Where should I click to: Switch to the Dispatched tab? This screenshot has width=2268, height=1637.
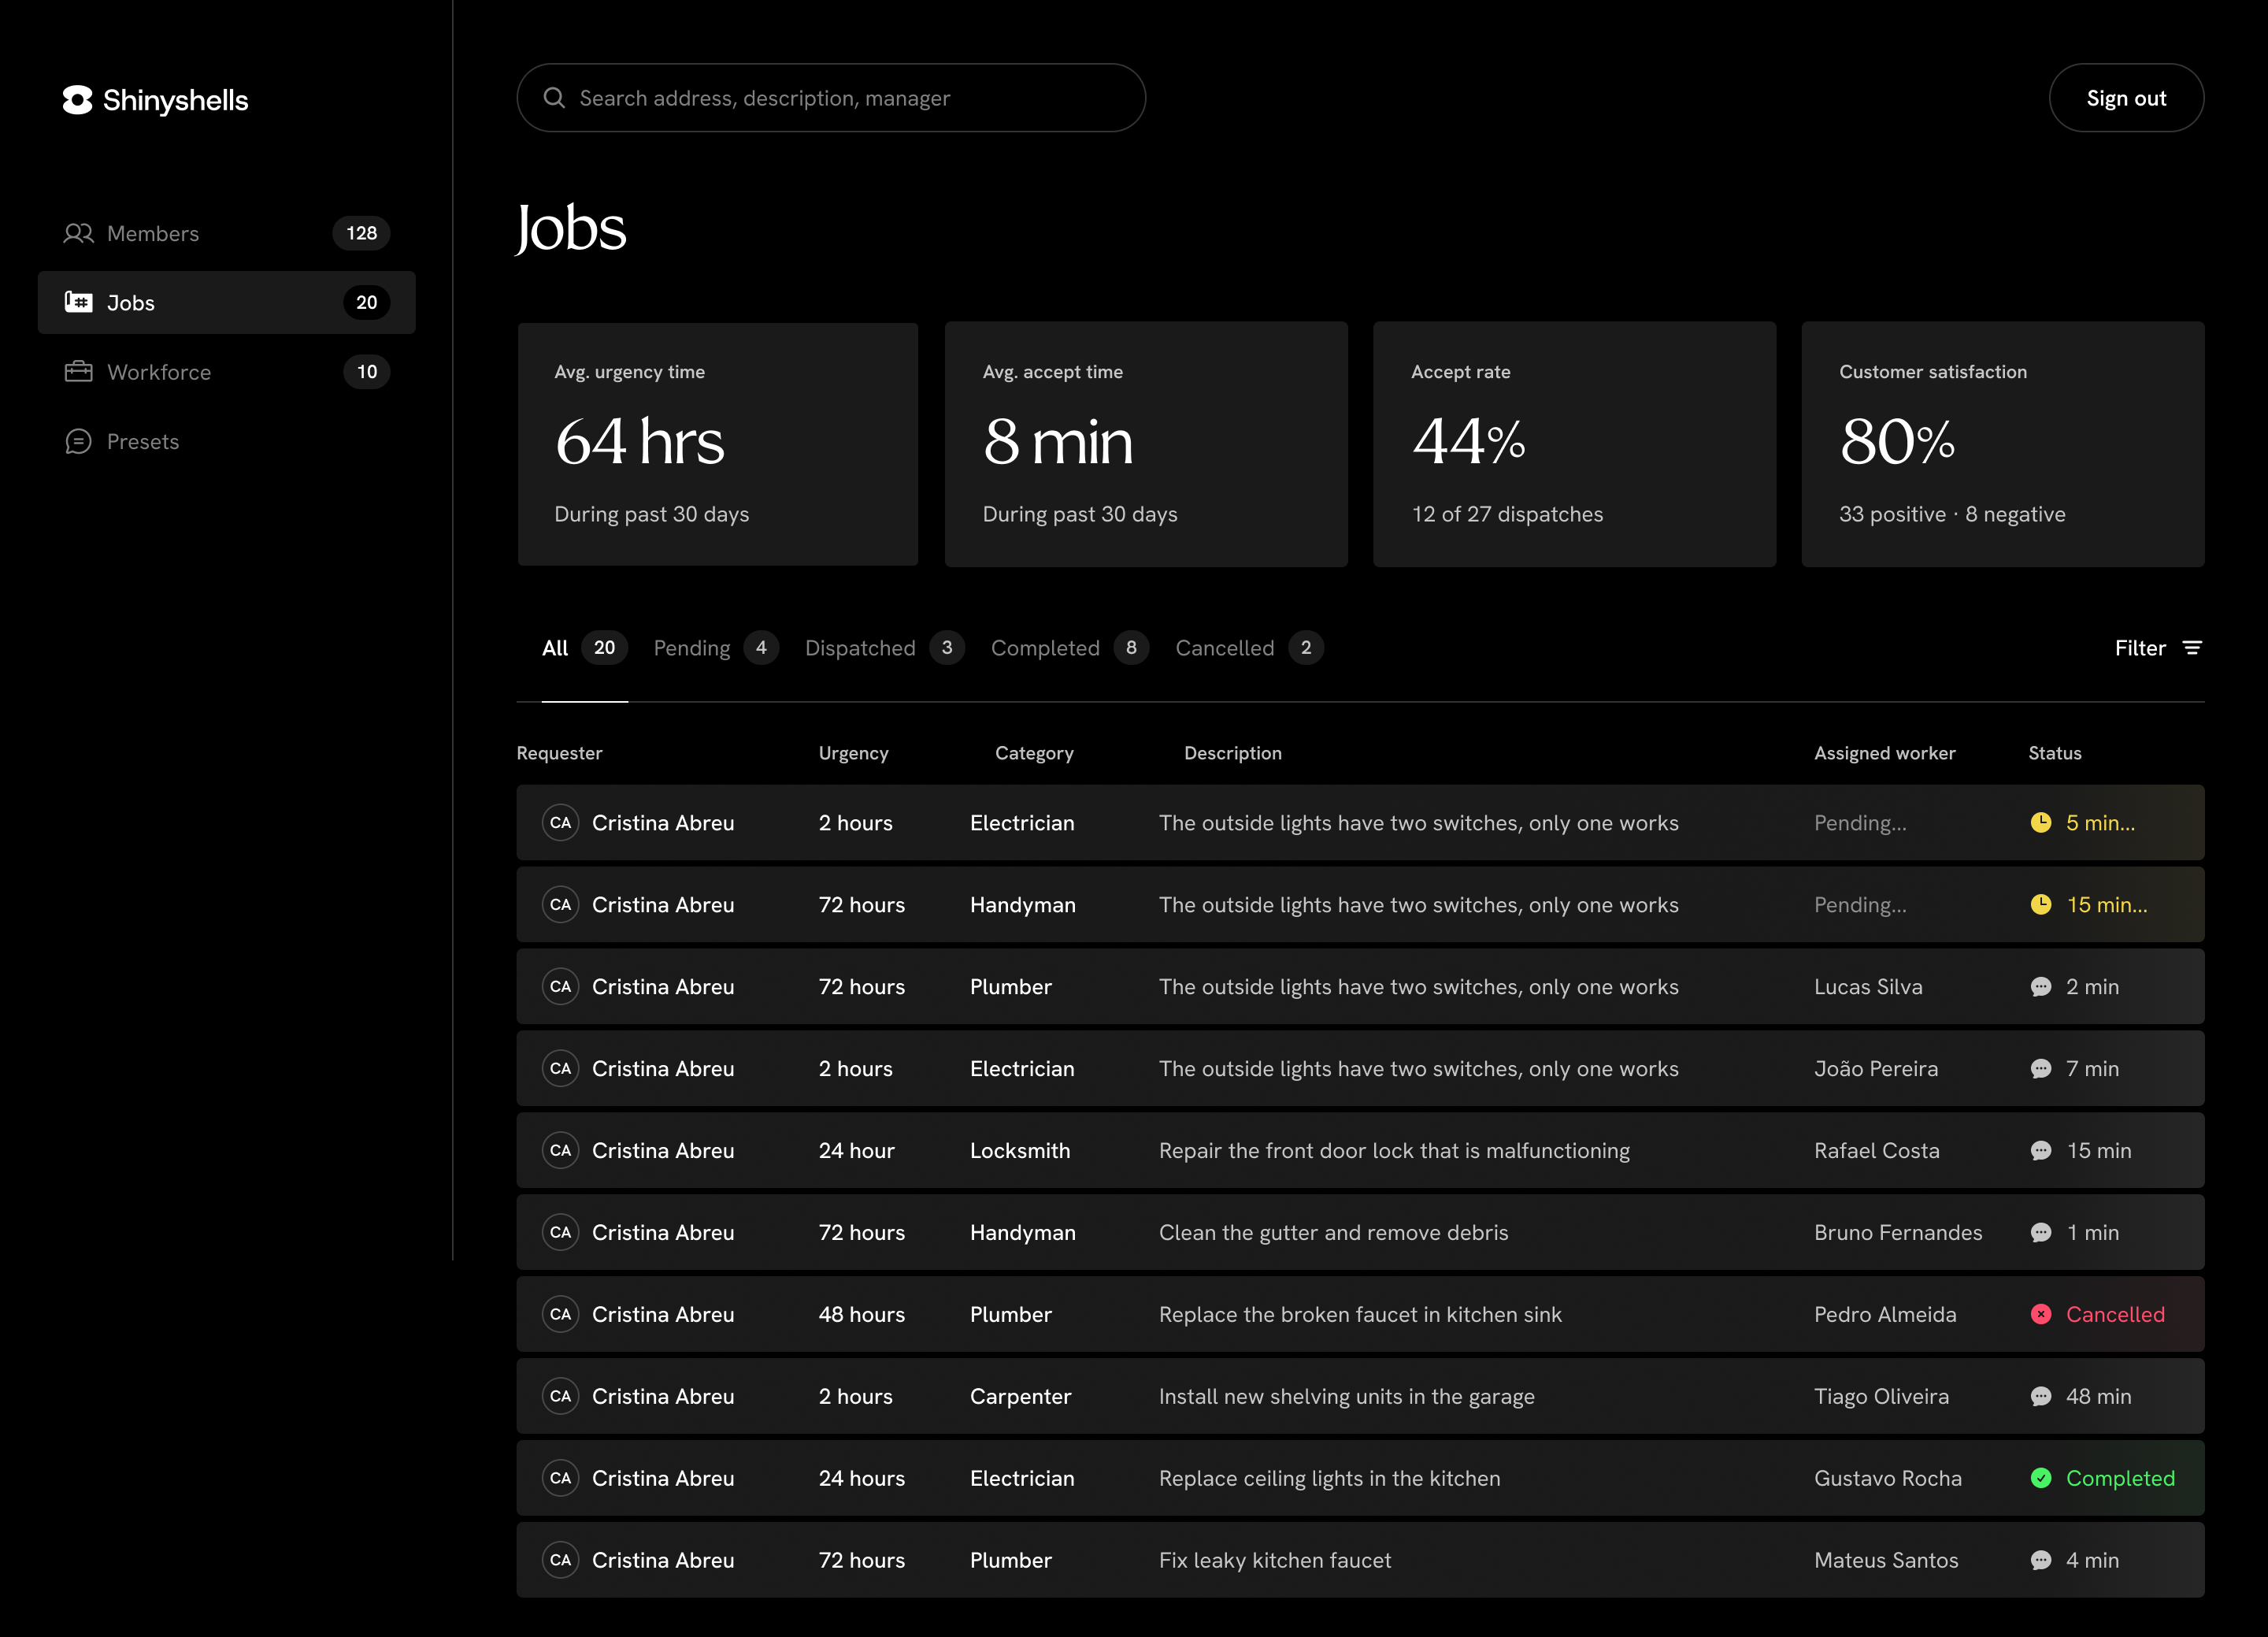(x=884, y=648)
